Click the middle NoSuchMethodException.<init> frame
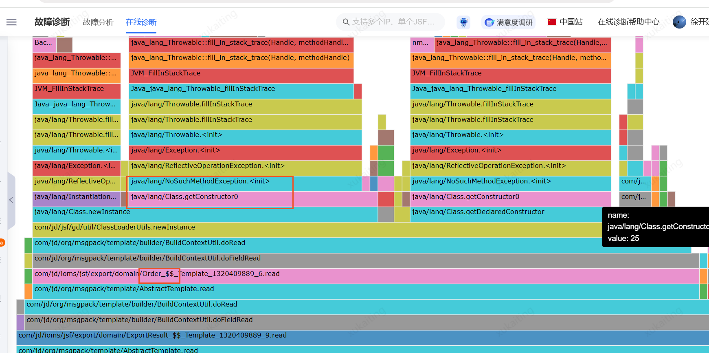Screen dimensions: 709x353 [x=245, y=183]
